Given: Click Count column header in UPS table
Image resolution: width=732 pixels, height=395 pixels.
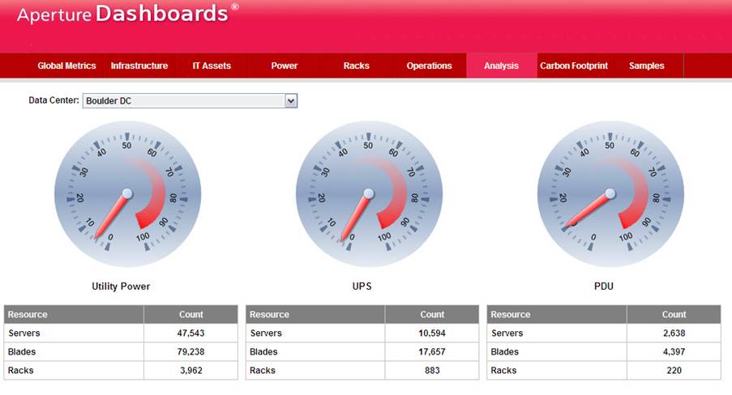Looking at the screenshot, I should (432, 314).
